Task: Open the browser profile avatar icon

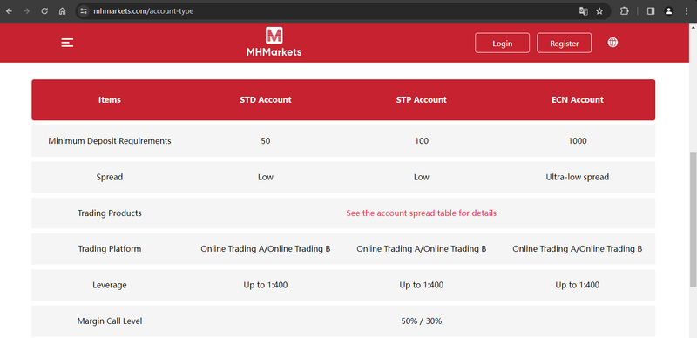Action: pyautogui.click(x=668, y=11)
